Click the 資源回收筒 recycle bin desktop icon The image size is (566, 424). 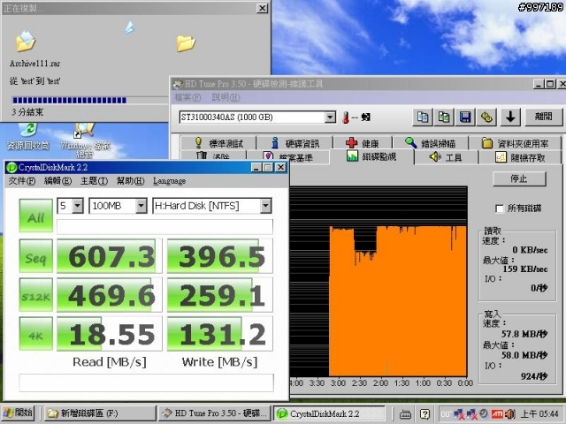[27, 136]
